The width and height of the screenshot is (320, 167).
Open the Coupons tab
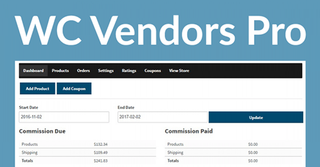click(153, 71)
